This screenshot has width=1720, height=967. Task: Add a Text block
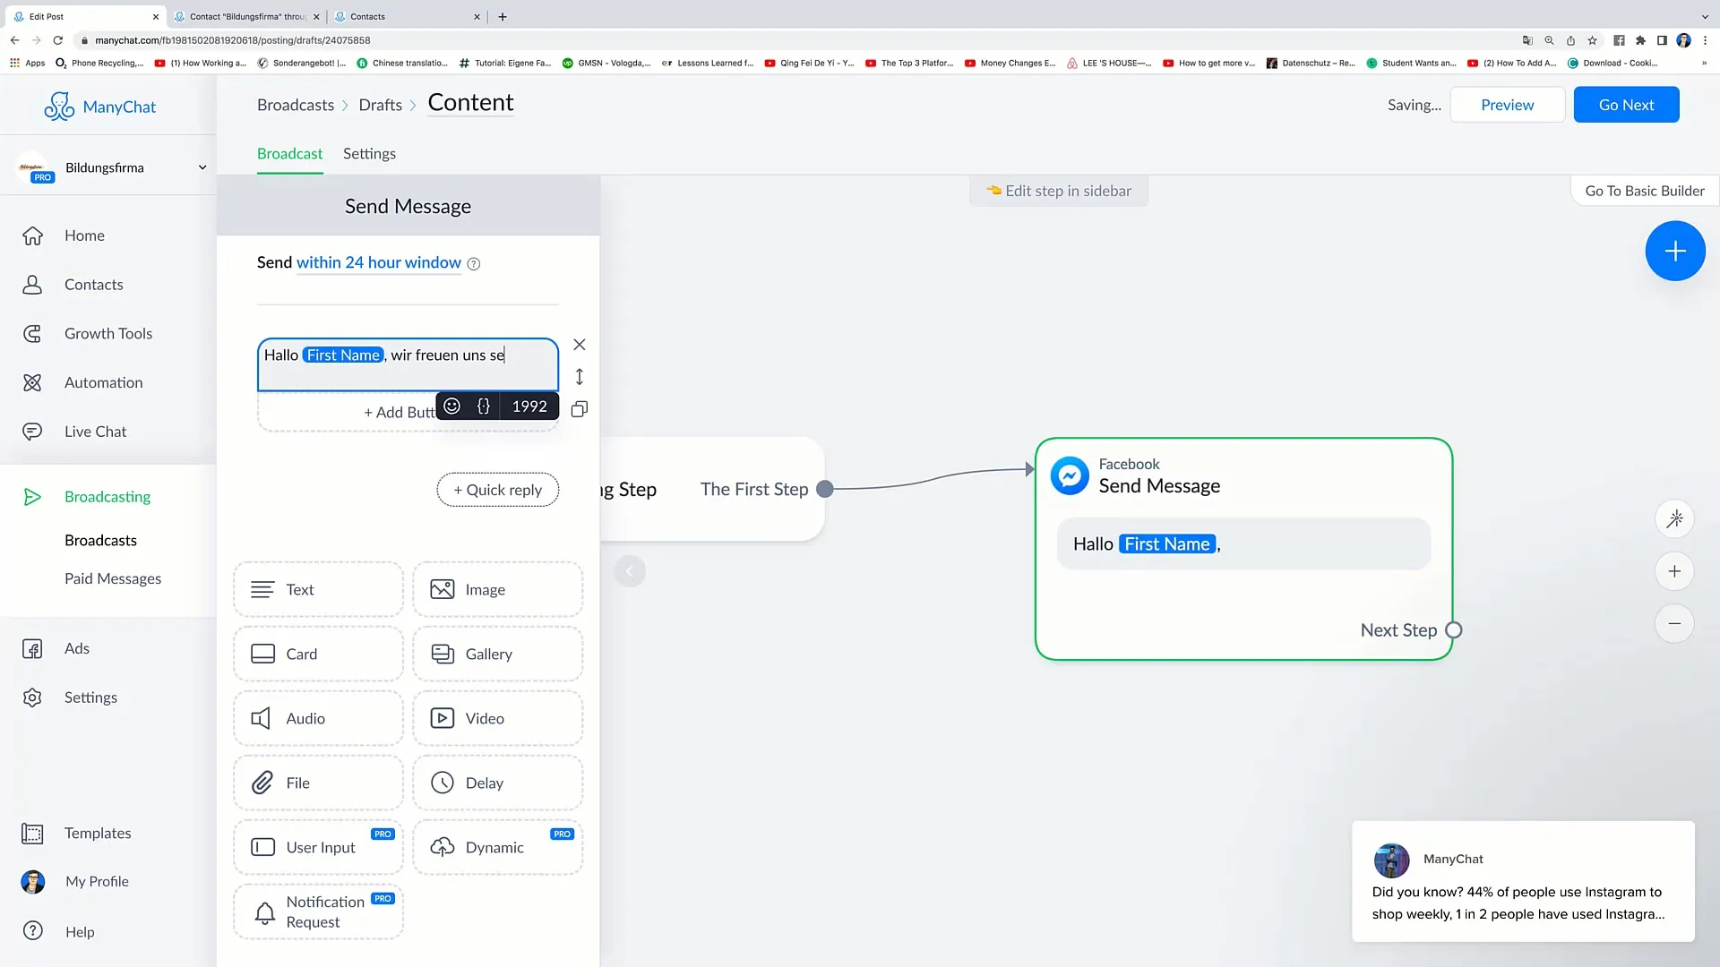point(318,589)
